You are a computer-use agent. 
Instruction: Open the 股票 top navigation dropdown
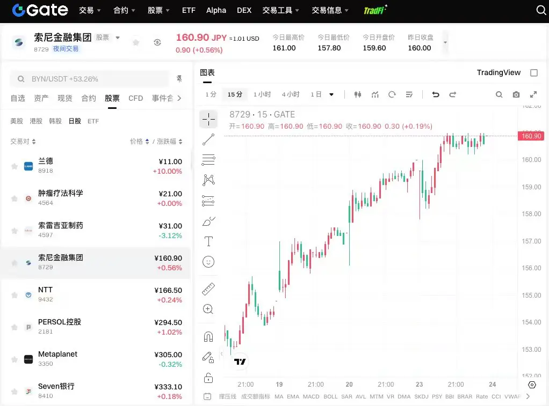pos(158,11)
